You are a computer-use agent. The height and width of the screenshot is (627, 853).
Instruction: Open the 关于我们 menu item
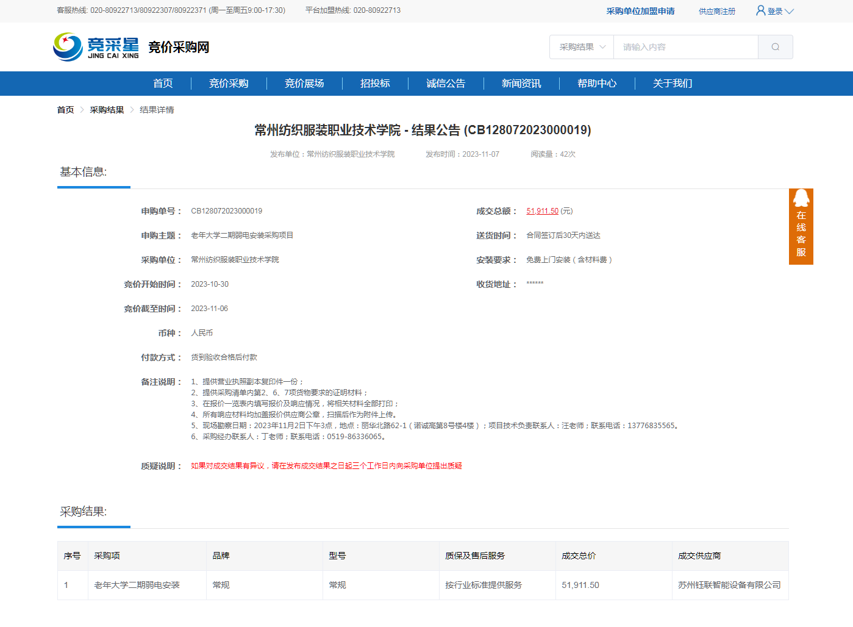point(673,84)
